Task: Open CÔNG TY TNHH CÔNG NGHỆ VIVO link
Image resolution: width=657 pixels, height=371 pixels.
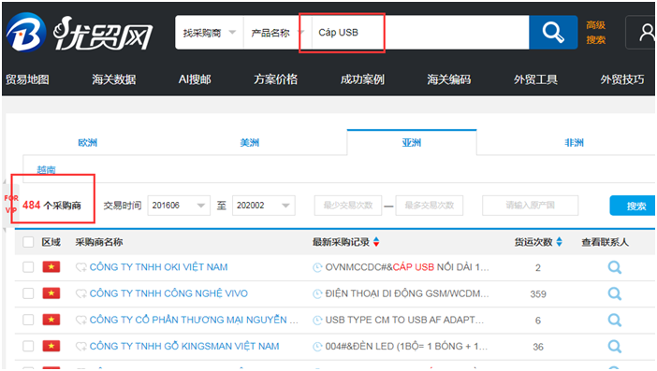Action: (x=168, y=293)
